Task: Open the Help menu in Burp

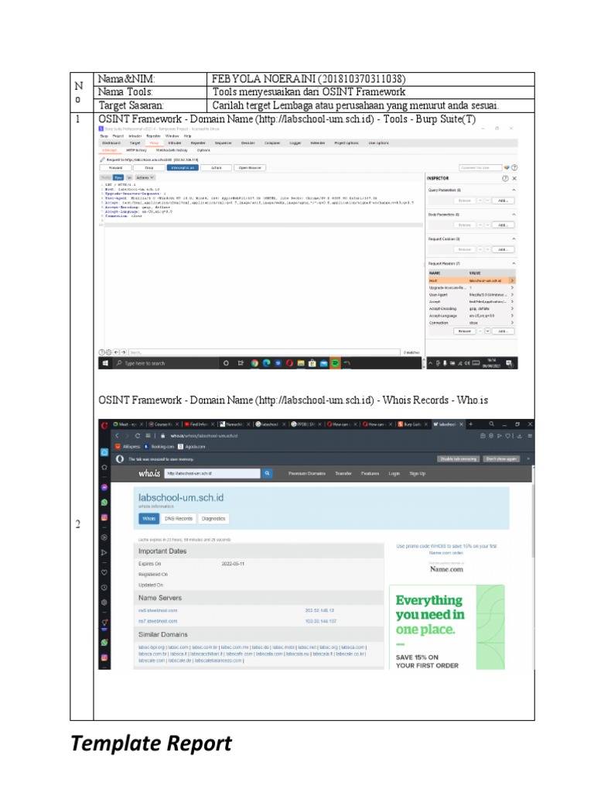Action: pos(187,136)
